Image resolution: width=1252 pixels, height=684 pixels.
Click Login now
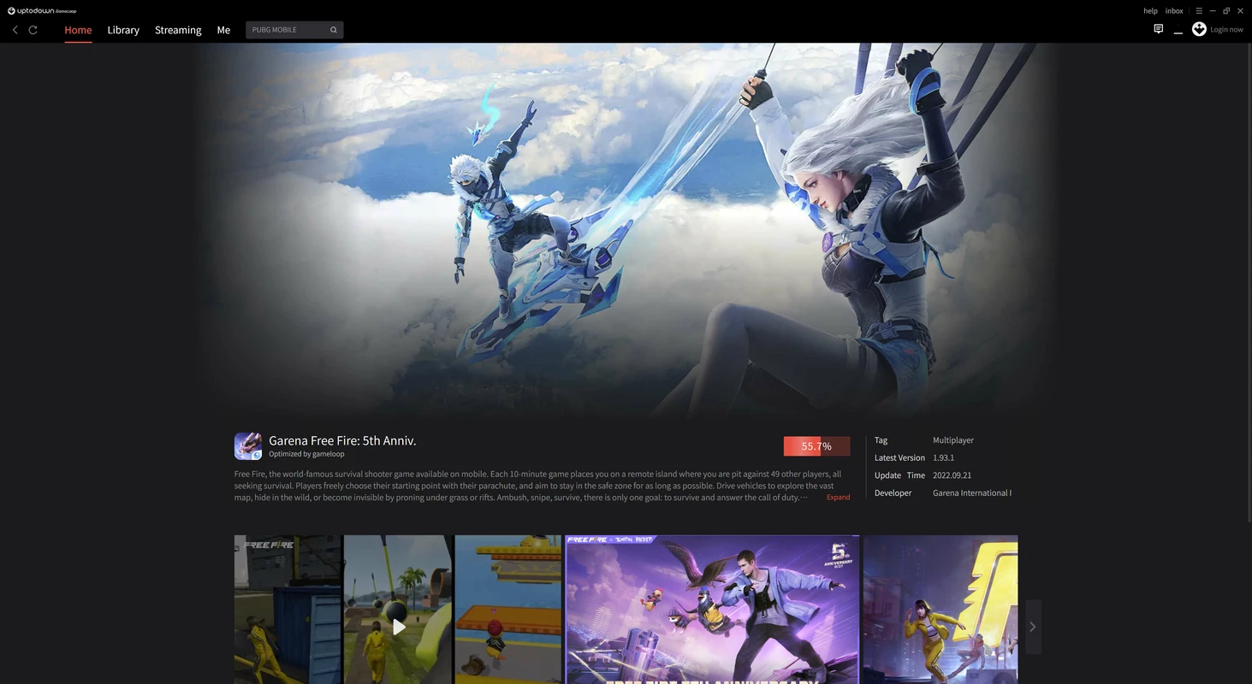tap(1226, 30)
